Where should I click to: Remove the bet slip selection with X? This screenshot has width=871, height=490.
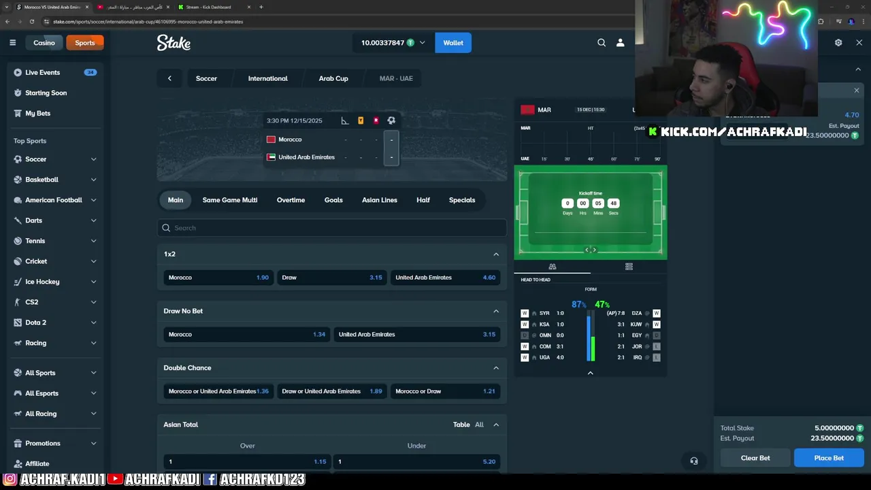click(857, 91)
